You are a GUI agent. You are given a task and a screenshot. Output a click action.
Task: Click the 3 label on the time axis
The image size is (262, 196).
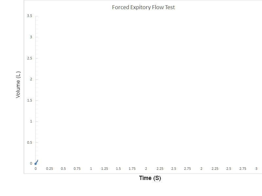point(256,169)
